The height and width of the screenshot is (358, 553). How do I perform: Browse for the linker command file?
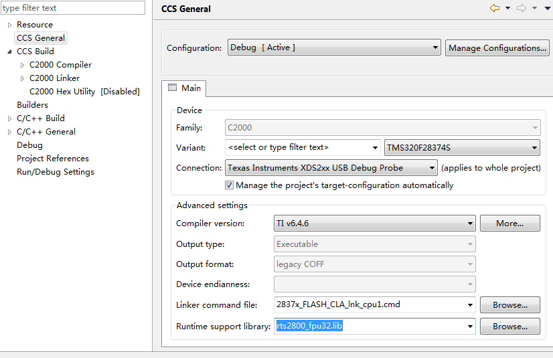(509, 305)
